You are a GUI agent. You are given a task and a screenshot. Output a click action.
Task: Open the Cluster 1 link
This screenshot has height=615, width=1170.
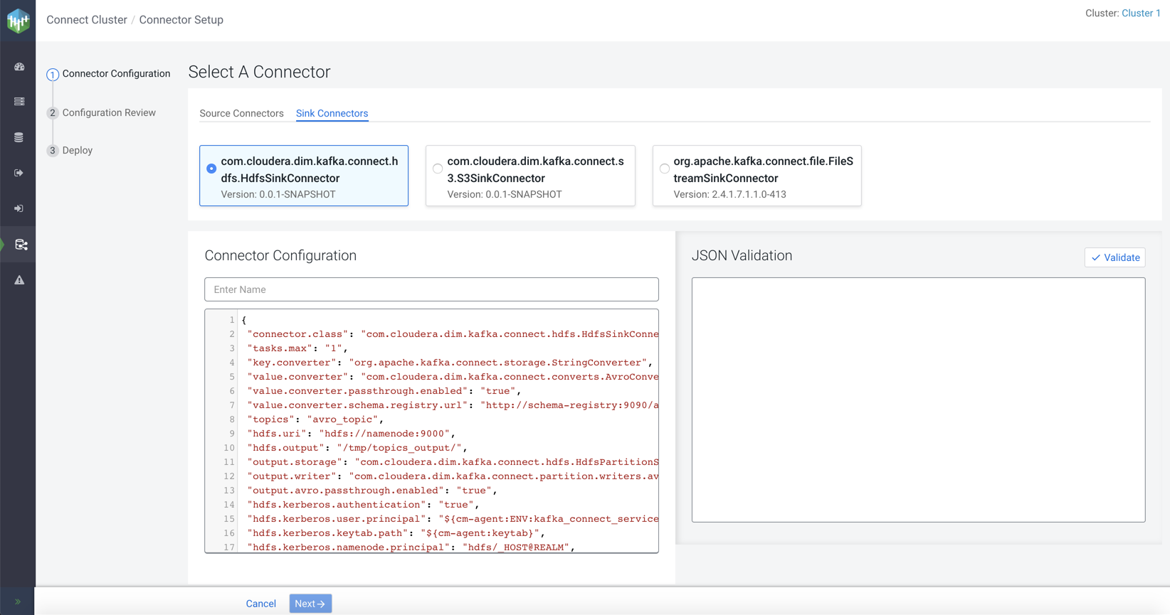pyautogui.click(x=1141, y=14)
